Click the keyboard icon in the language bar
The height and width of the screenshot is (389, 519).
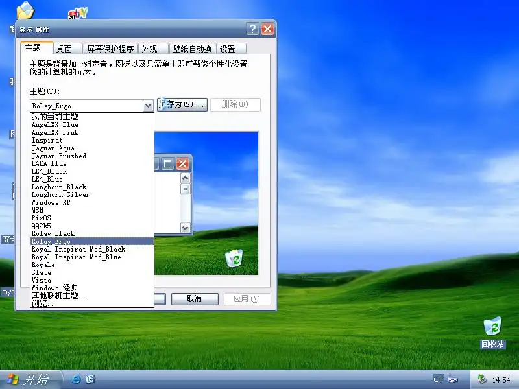453,379
